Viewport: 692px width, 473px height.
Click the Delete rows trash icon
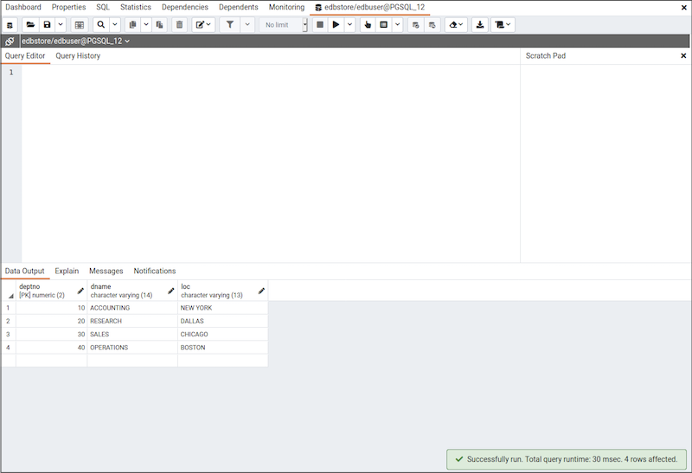tap(179, 25)
